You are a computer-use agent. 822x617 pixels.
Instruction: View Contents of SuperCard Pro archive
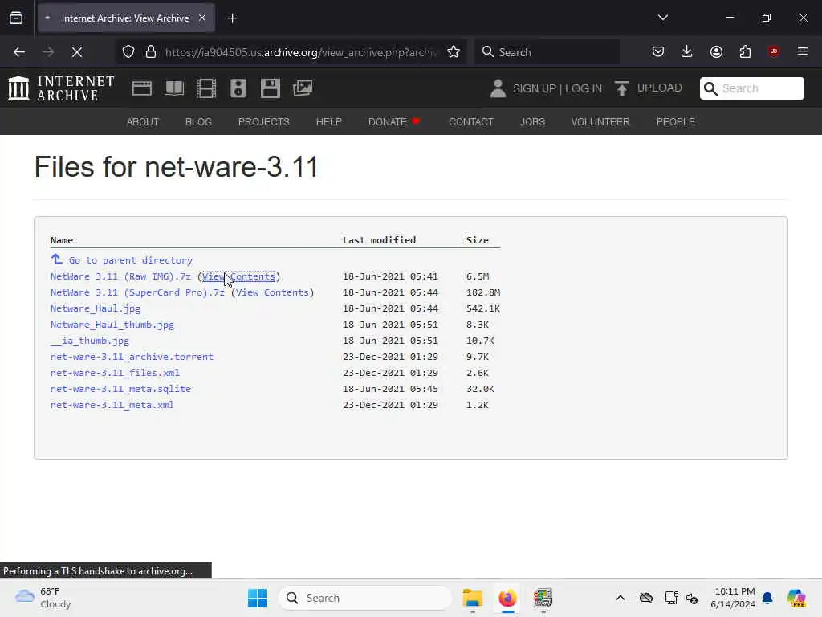pyautogui.click(x=272, y=292)
